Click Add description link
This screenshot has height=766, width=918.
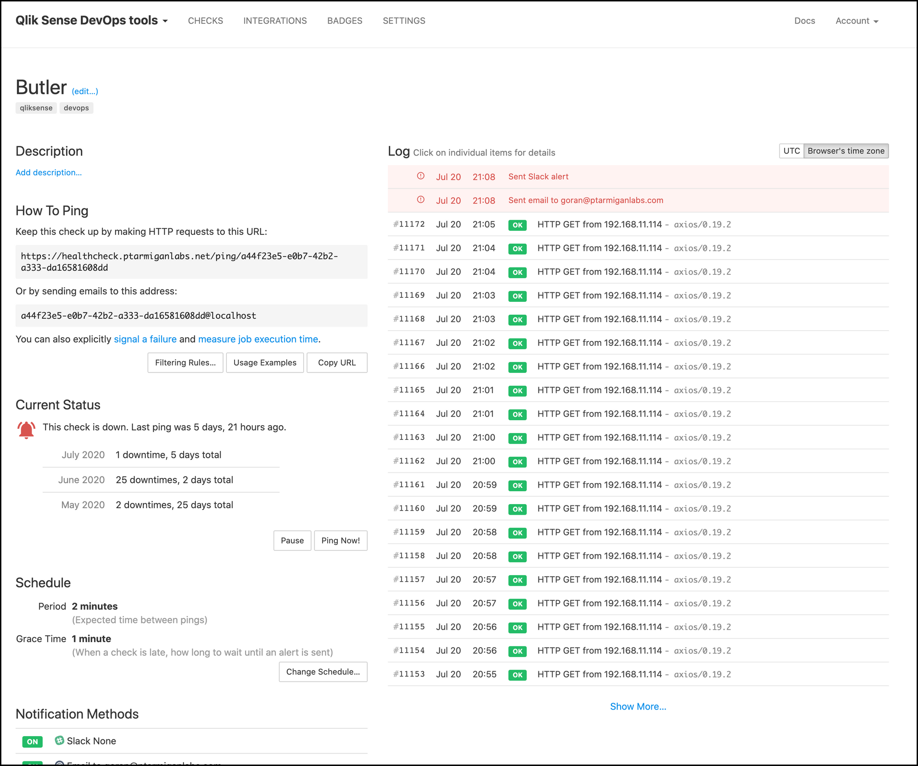(49, 172)
